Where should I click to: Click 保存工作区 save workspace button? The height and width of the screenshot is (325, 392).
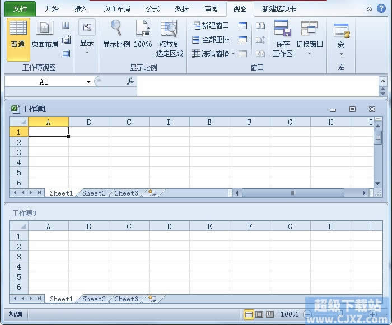tap(282, 39)
